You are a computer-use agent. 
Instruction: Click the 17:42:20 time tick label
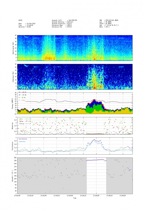coord(30,196)
